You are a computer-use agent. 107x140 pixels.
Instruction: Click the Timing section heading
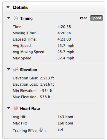26,19
